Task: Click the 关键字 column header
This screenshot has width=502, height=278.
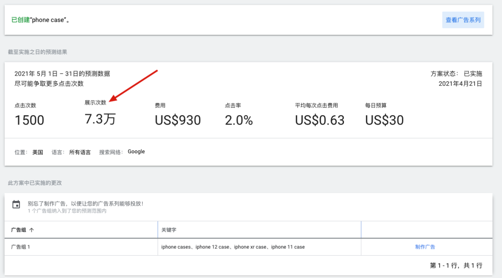Action: 170,230
